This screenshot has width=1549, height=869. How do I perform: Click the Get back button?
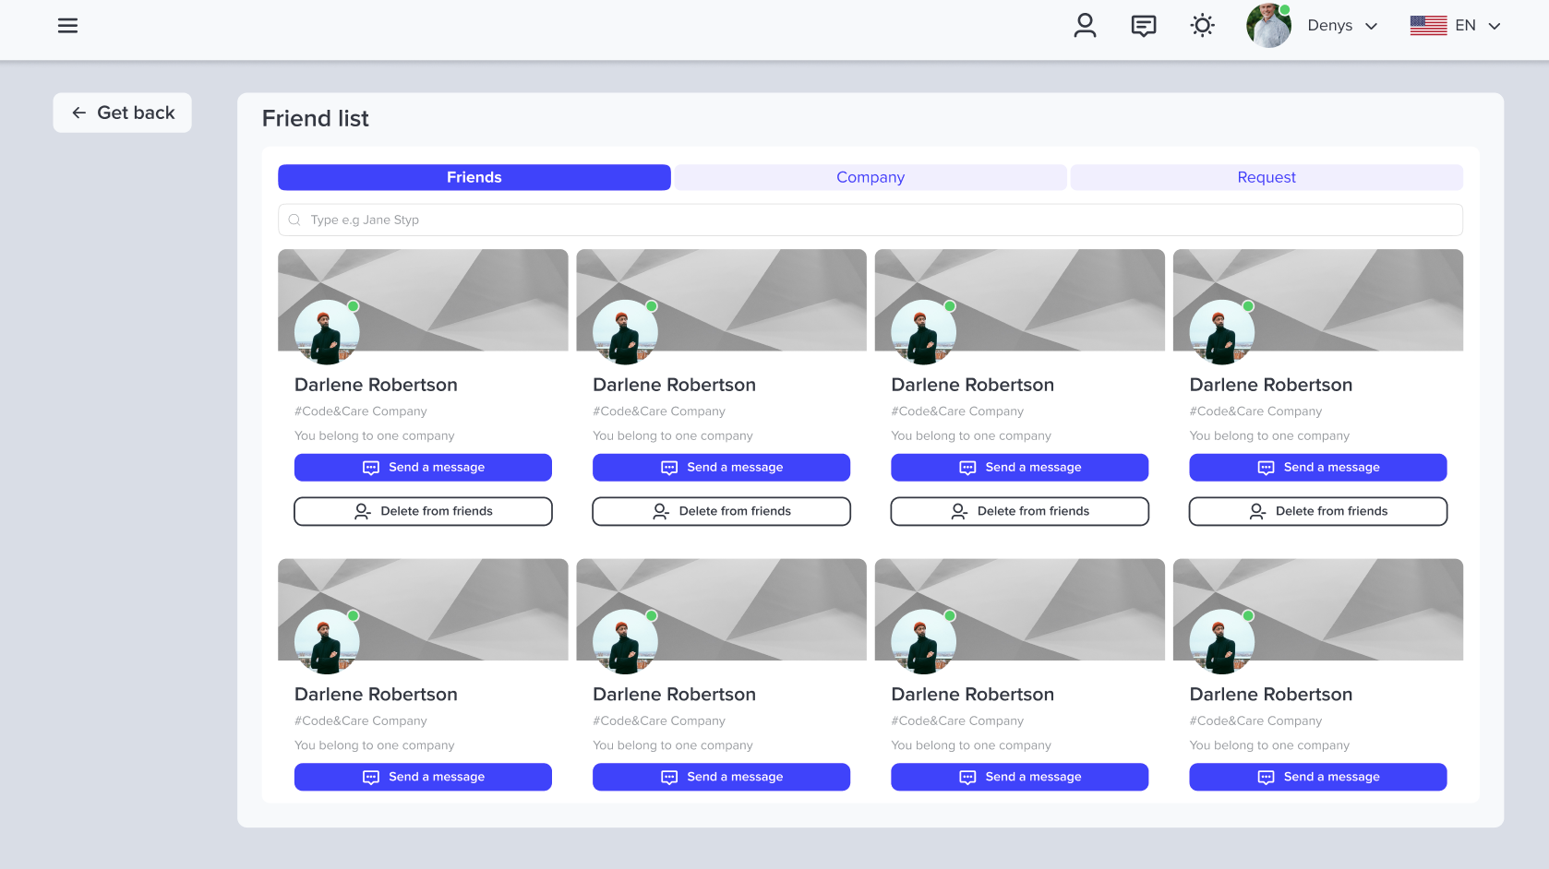pyautogui.click(x=122, y=113)
